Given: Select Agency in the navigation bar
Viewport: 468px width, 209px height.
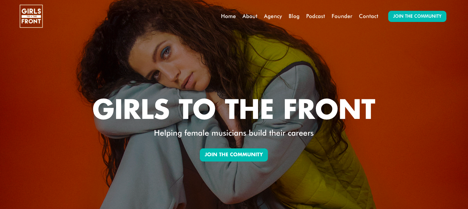Looking at the screenshot, I should pos(273,16).
